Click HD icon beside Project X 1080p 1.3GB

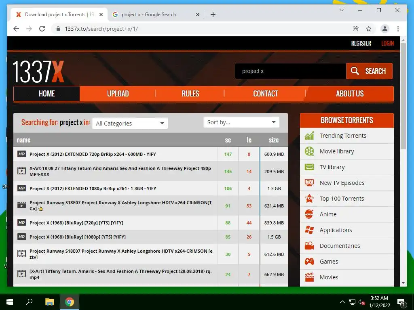(22, 188)
